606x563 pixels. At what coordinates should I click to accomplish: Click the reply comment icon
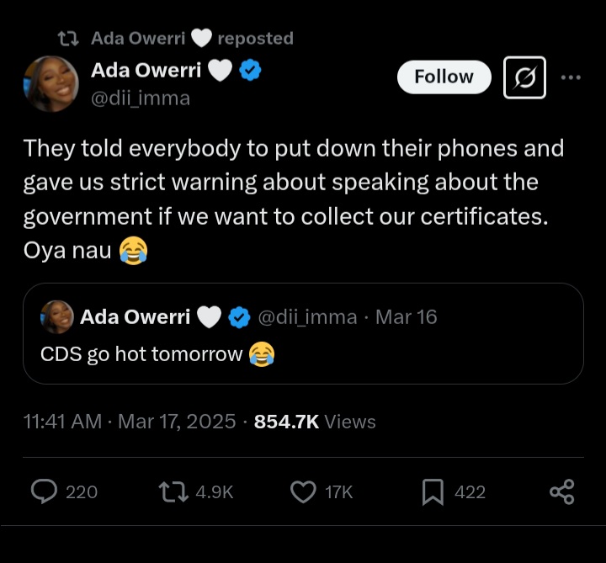[x=44, y=491]
